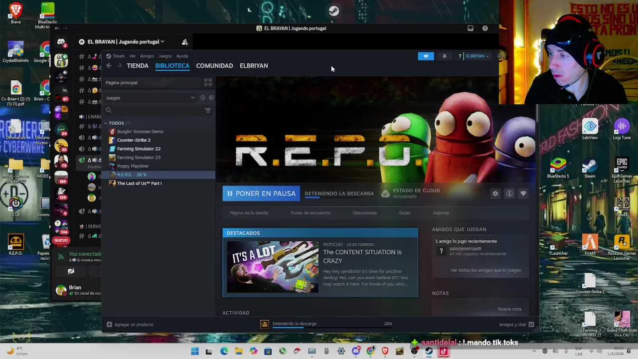Click Windows Start button in taskbar
Screen dimensions: 638x359
194,352
